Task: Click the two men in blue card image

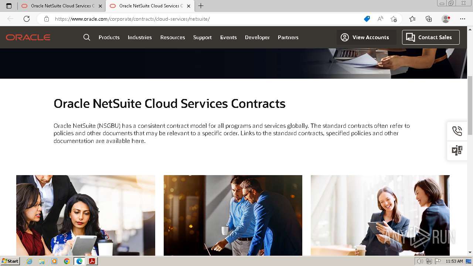Action: point(233,215)
